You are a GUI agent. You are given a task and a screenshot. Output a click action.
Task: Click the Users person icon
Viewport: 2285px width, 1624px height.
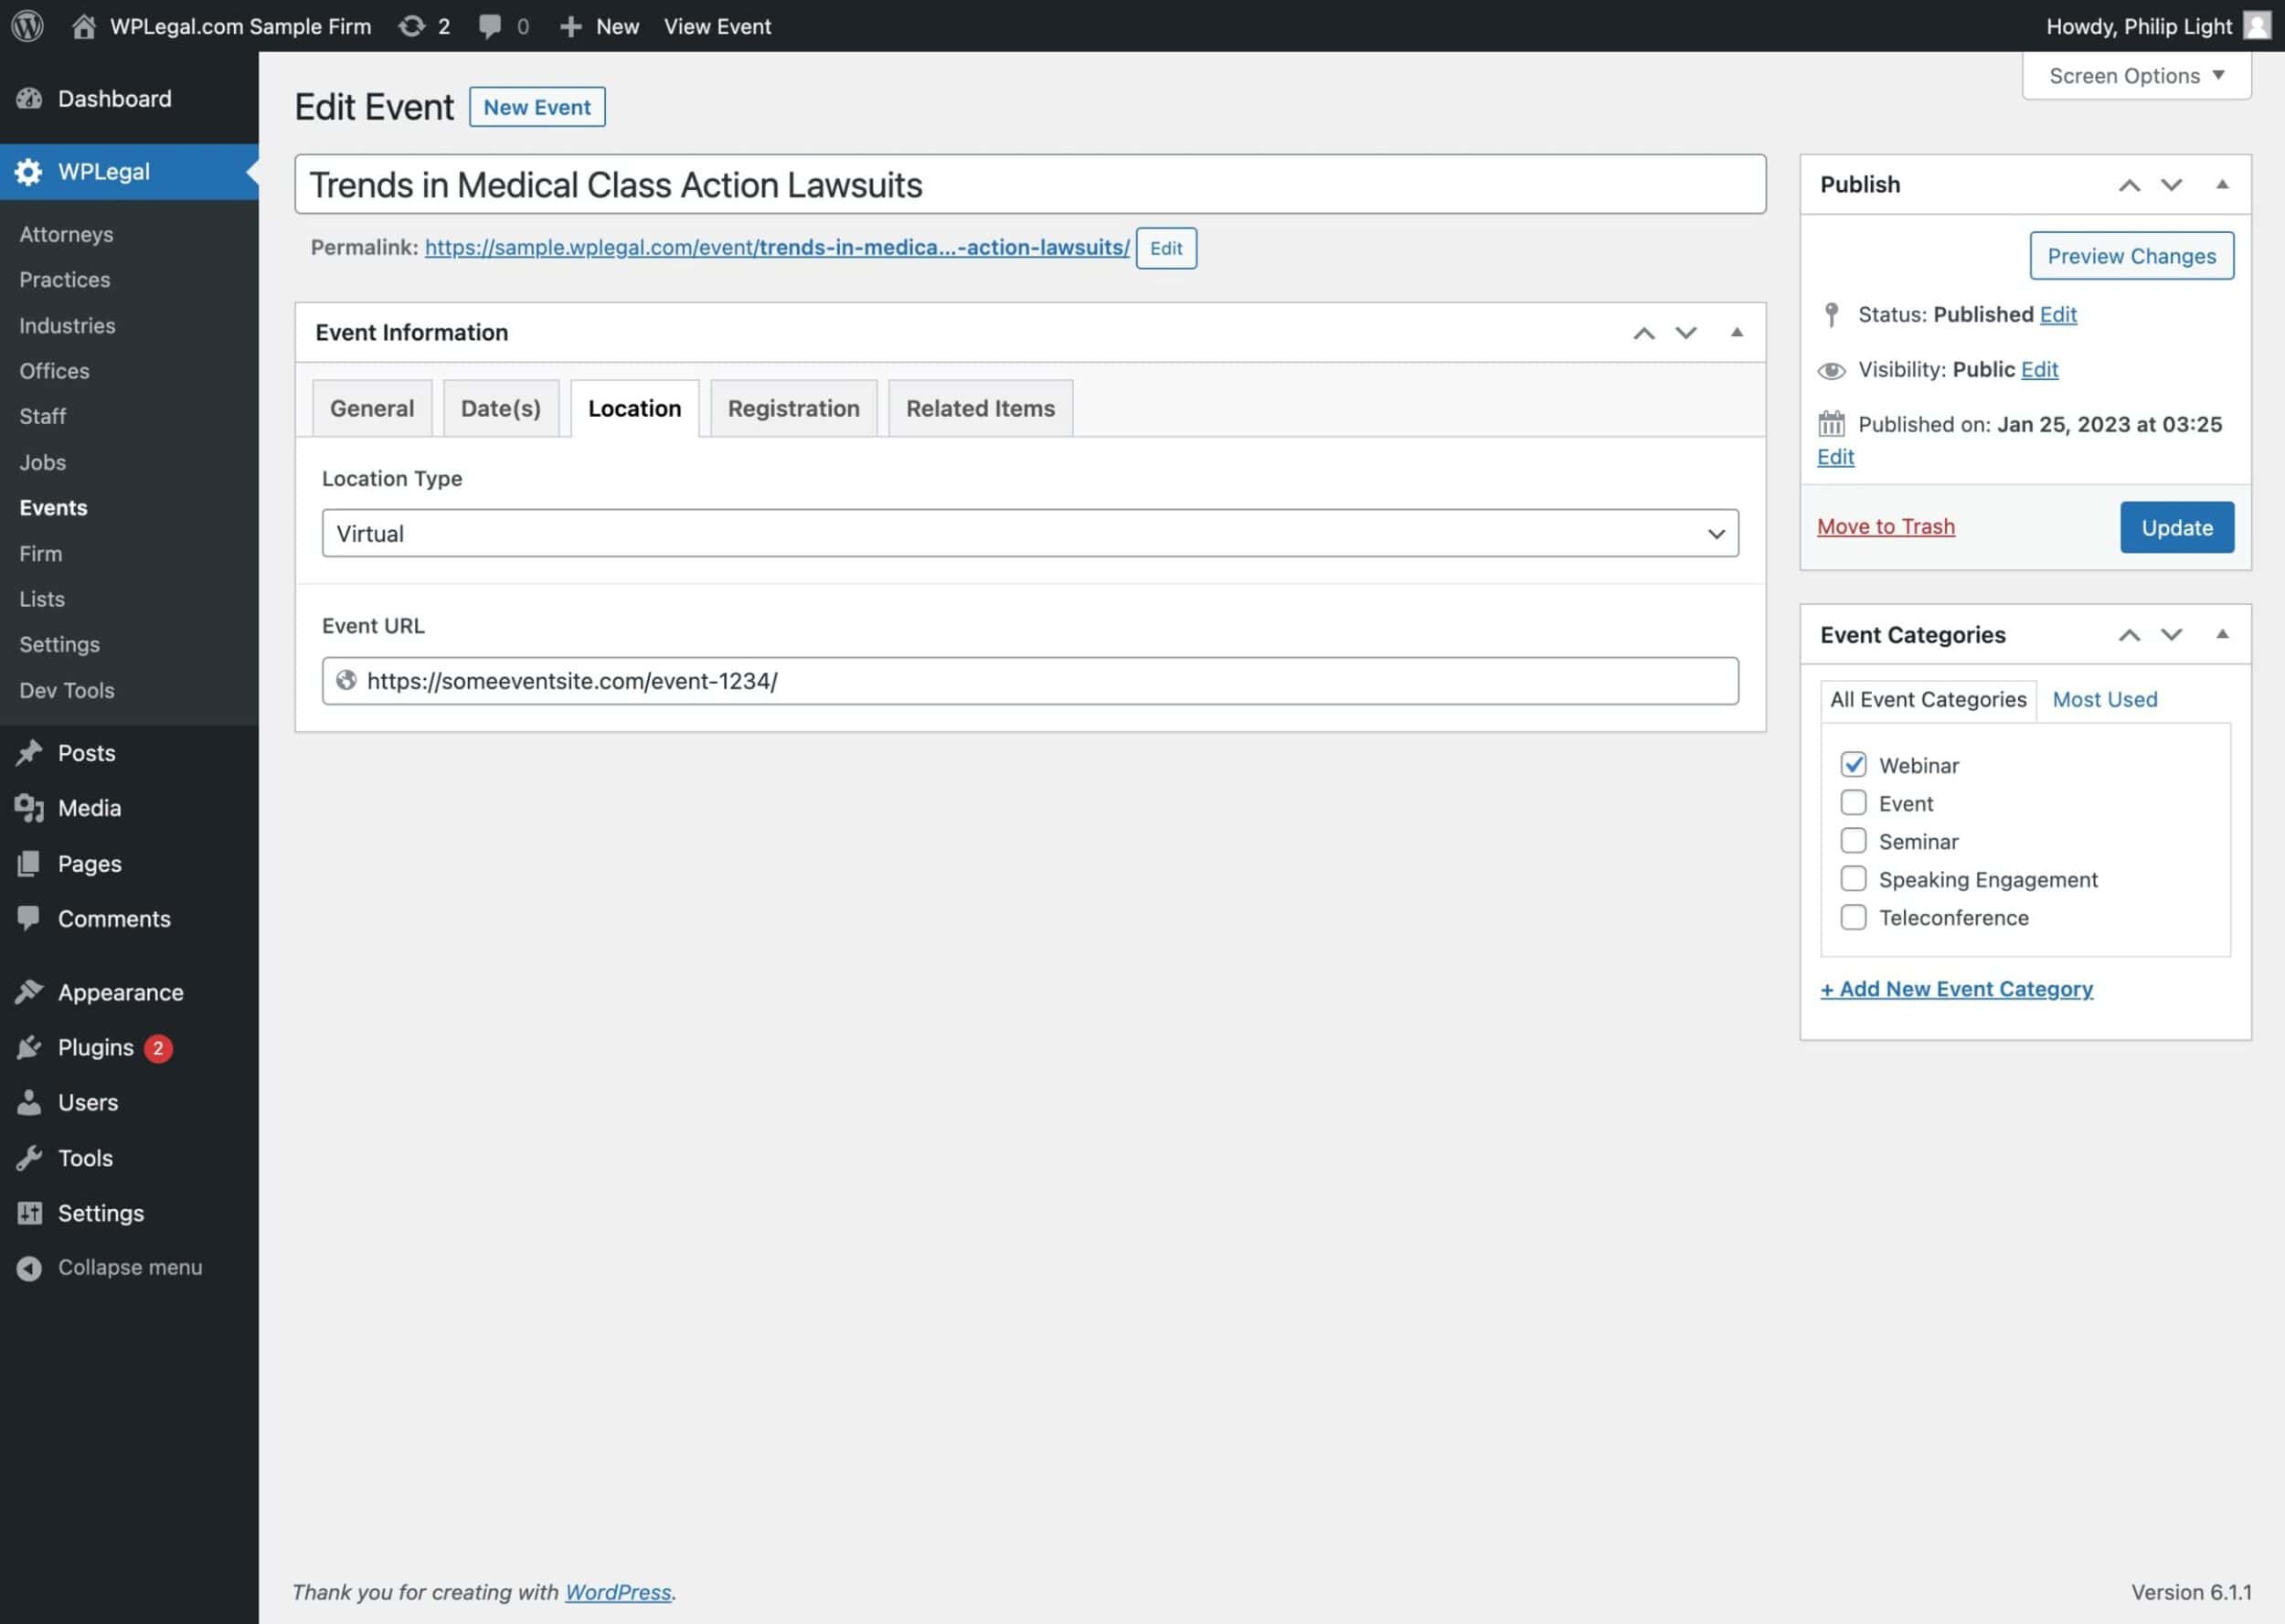[29, 1102]
